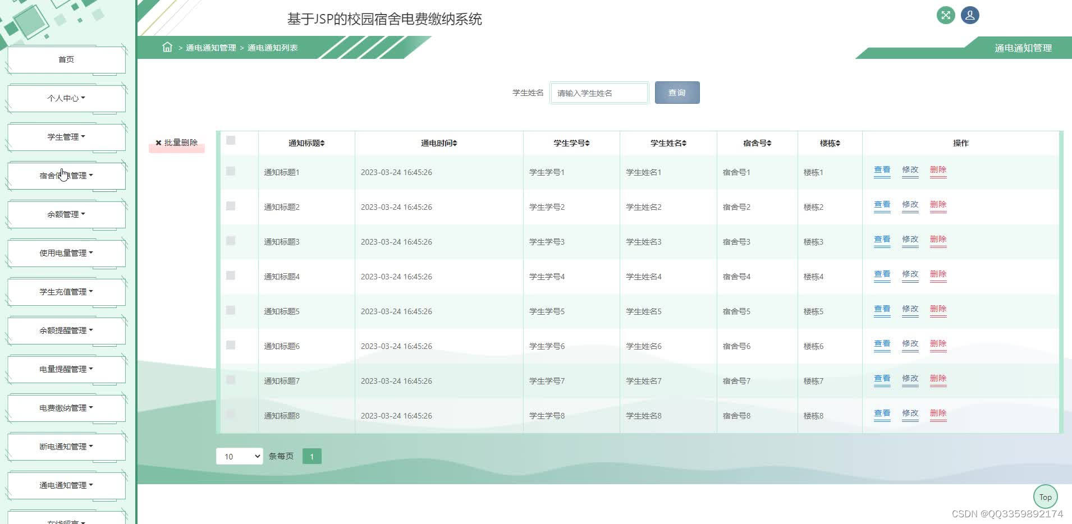The image size is (1072, 524).
Task: Sort table by 楼栋 column arrows
Action: [837, 143]
